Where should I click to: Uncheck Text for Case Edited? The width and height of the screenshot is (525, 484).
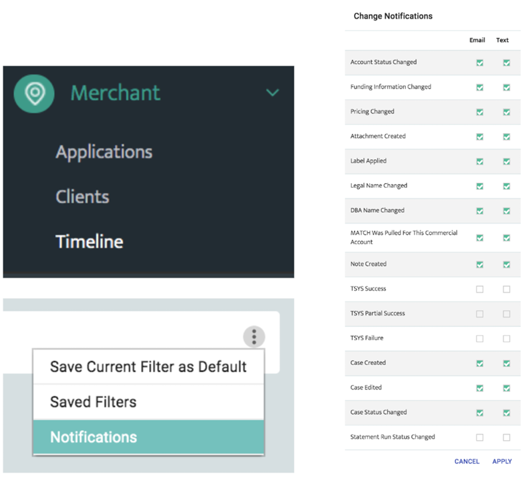(x=506, y=388)
